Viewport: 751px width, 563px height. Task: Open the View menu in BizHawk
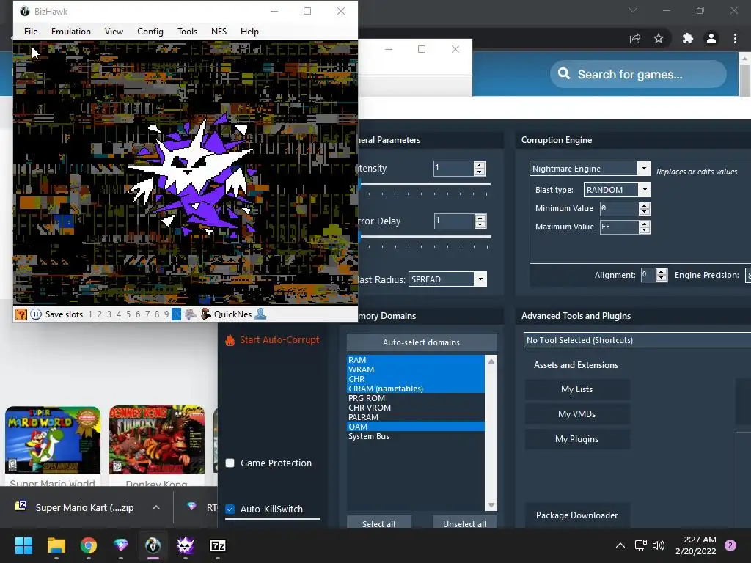[x=114, y=31]
